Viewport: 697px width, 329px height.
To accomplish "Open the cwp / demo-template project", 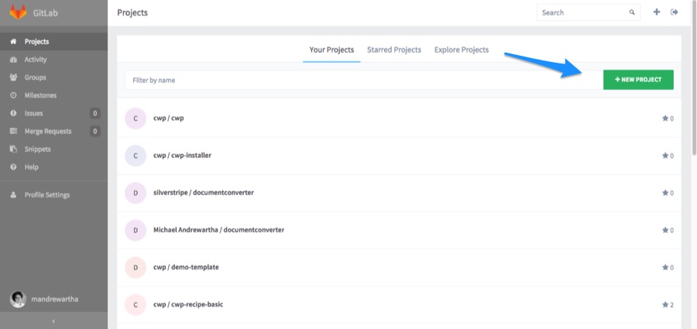I will (186, 268).
